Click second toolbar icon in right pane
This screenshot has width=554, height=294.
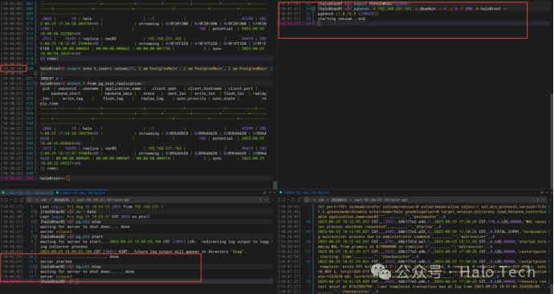point(293,200)
